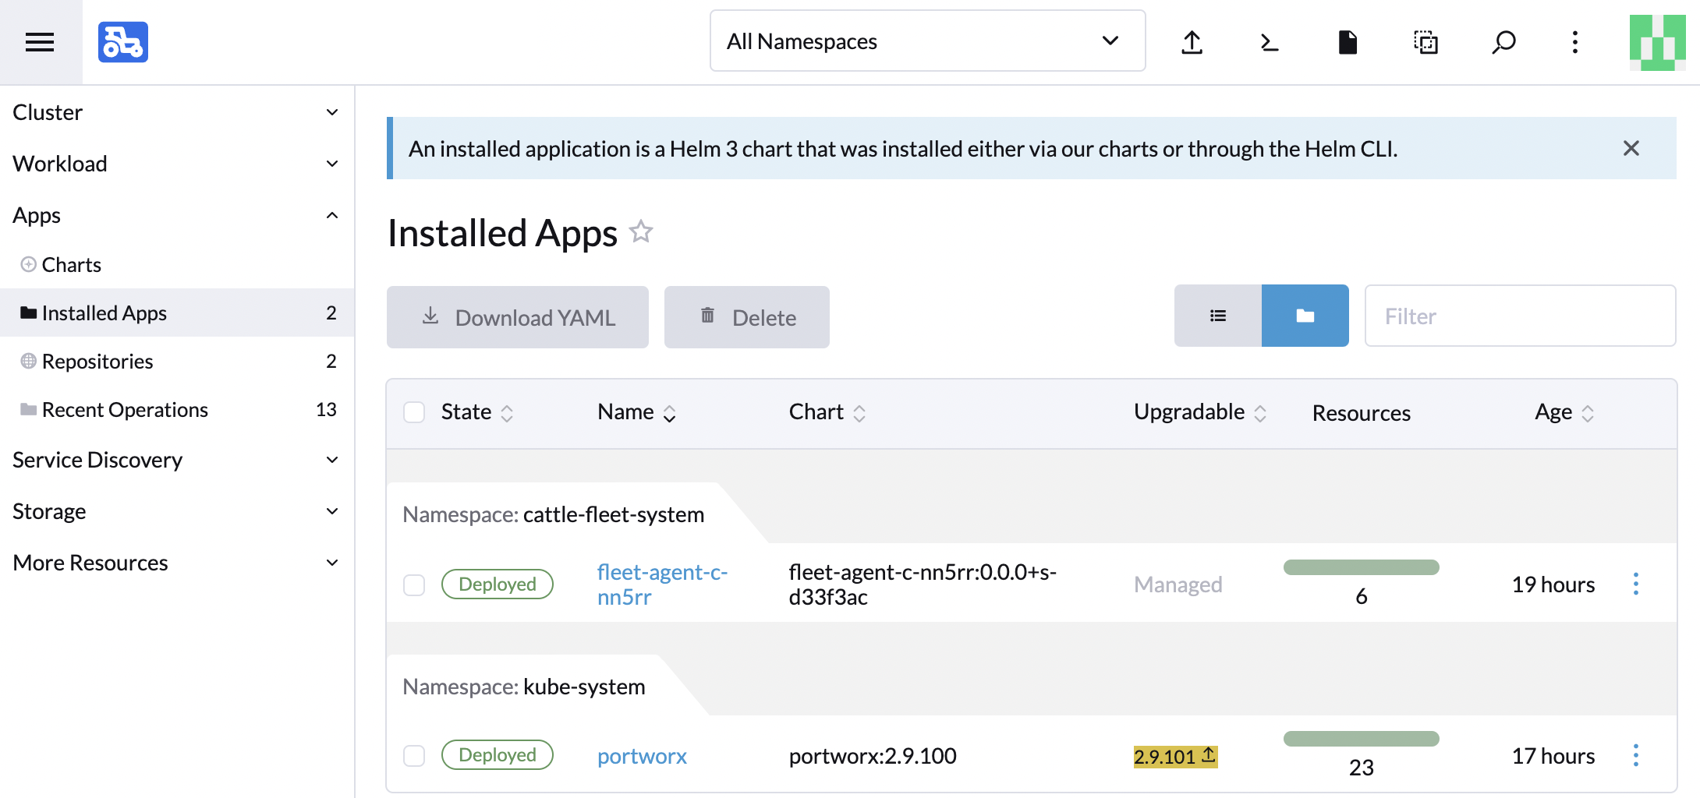Sort table by Name column
The width and height of the screenshot is (1700, 798).
[636, 412]
